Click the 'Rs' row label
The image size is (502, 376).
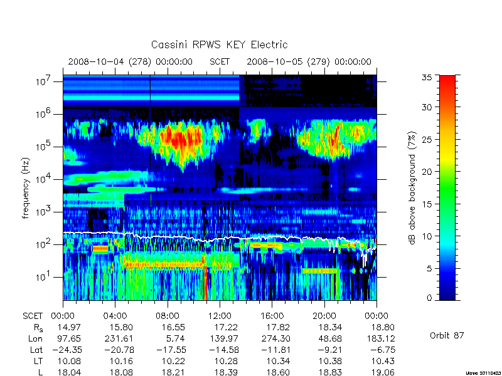tap(38, 328)
